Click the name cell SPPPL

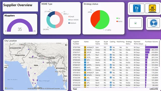89,70
